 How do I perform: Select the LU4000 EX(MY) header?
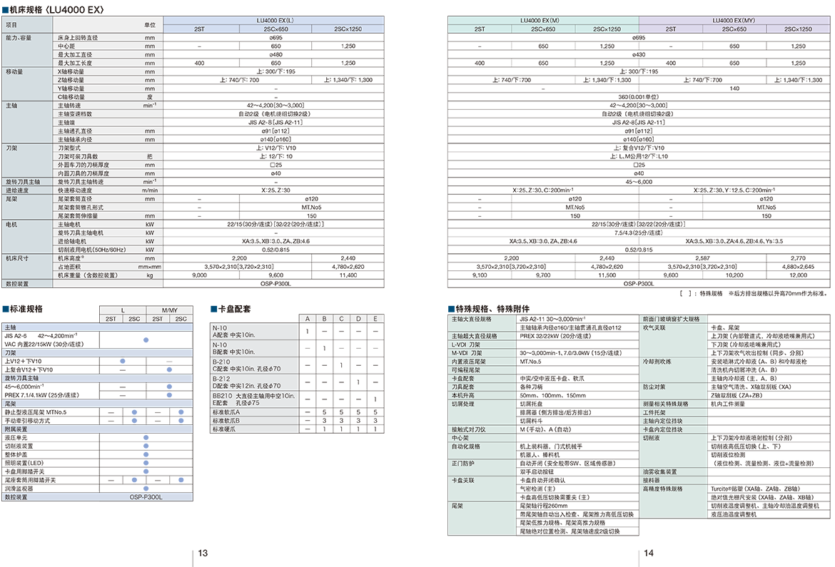click(733, 21)
